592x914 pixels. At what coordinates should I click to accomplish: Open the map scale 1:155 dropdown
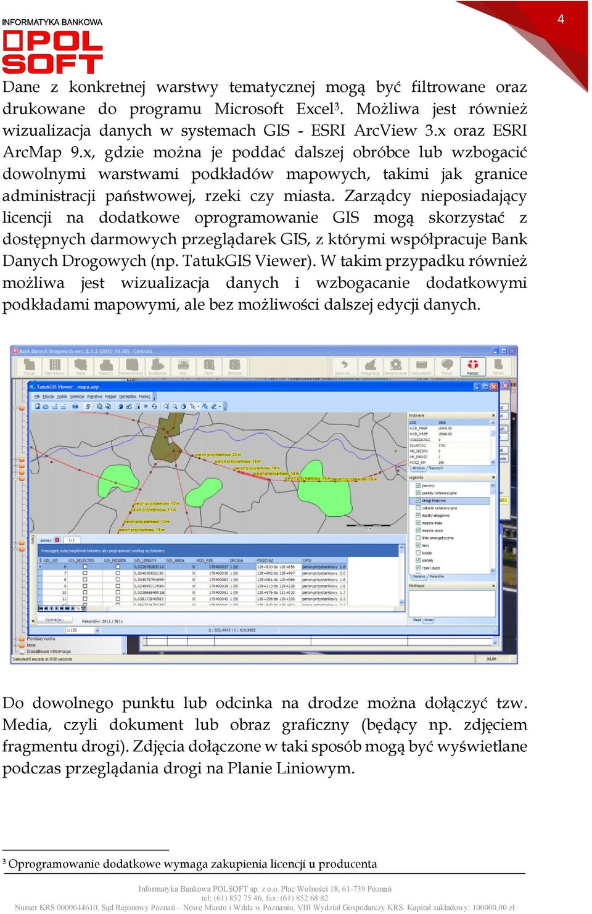[97, 630]
